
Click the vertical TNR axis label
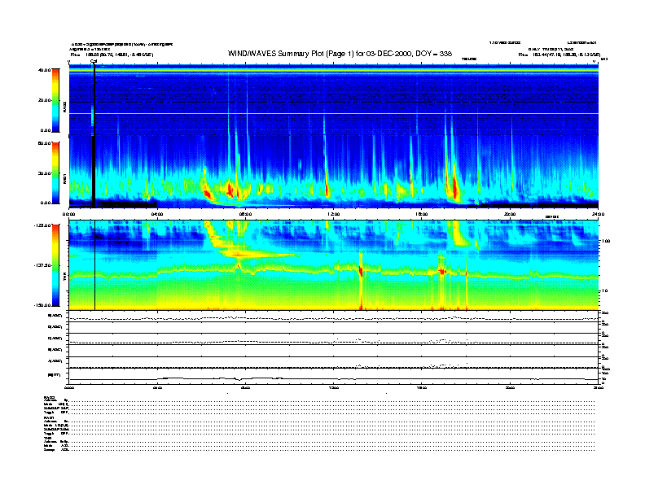[65, 278]
